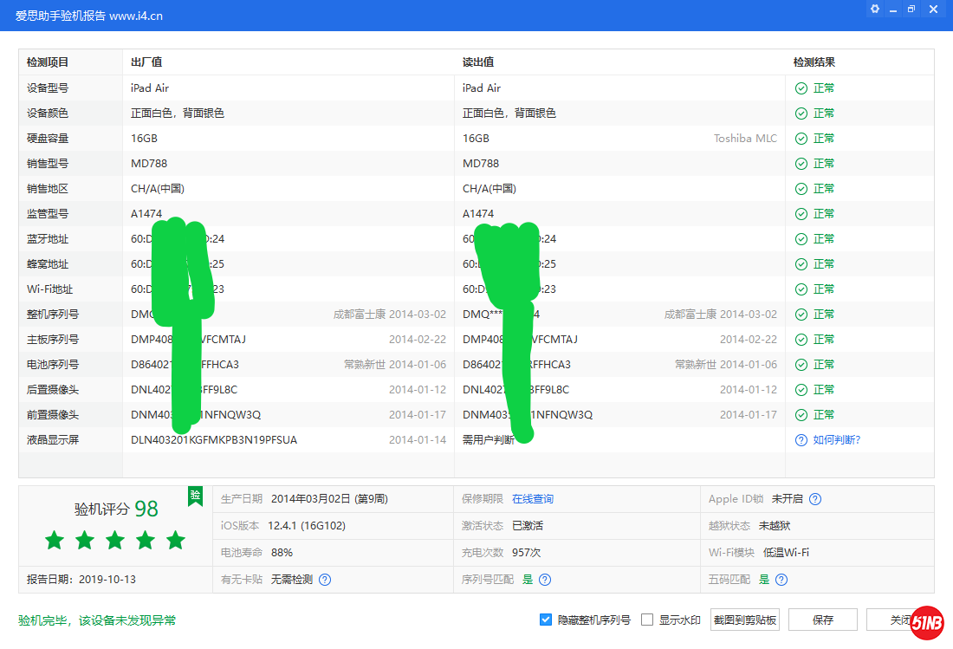Click green check icon in 电池序列号 row
This screenshot has width=953, height=649.
tap(801, 365)
